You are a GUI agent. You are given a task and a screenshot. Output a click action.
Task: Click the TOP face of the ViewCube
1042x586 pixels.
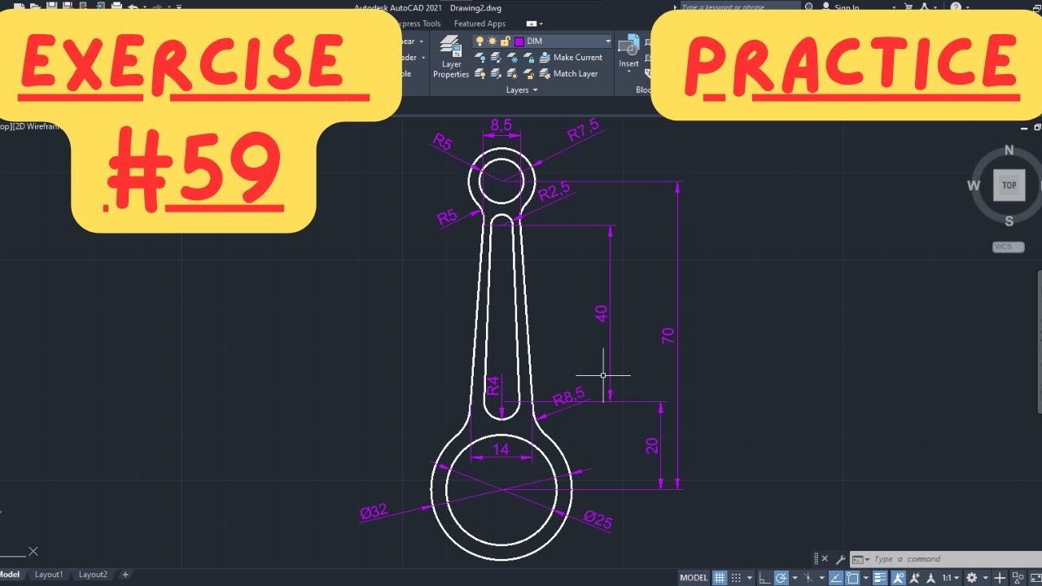(1009, 186)
